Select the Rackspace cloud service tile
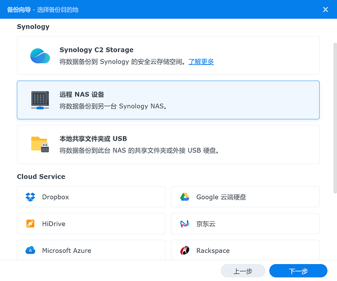 point(245,250)
